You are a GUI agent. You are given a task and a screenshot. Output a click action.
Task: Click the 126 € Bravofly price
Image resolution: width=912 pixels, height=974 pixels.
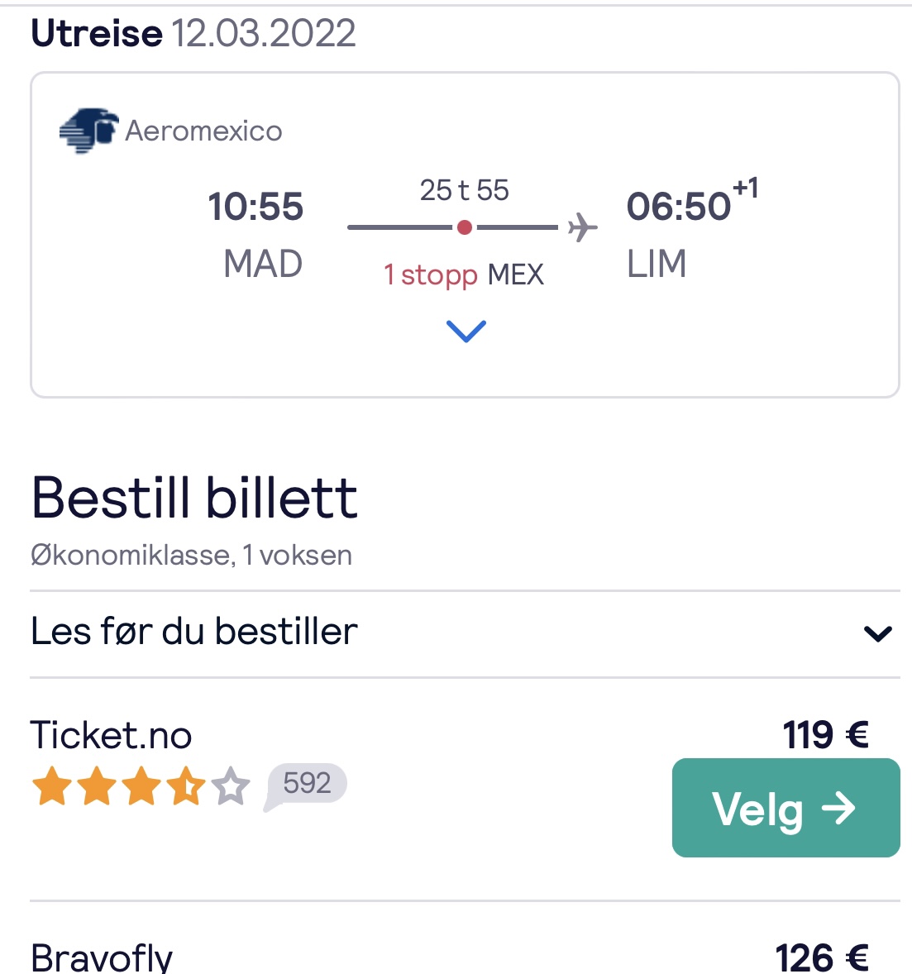point(821,957)
